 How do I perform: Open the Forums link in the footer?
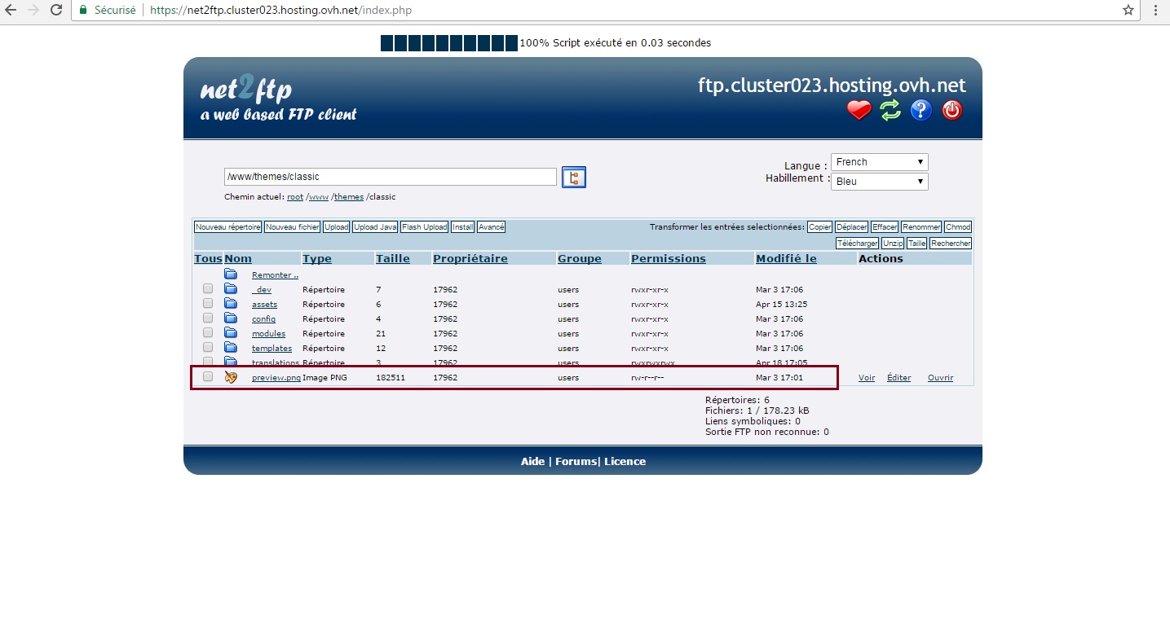576,462
